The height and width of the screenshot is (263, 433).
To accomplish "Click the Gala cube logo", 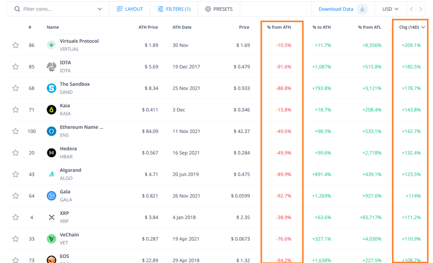I will [x=51, y=195].
